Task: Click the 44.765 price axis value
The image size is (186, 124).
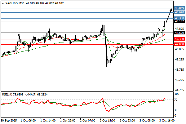Action: pos(179,90)
